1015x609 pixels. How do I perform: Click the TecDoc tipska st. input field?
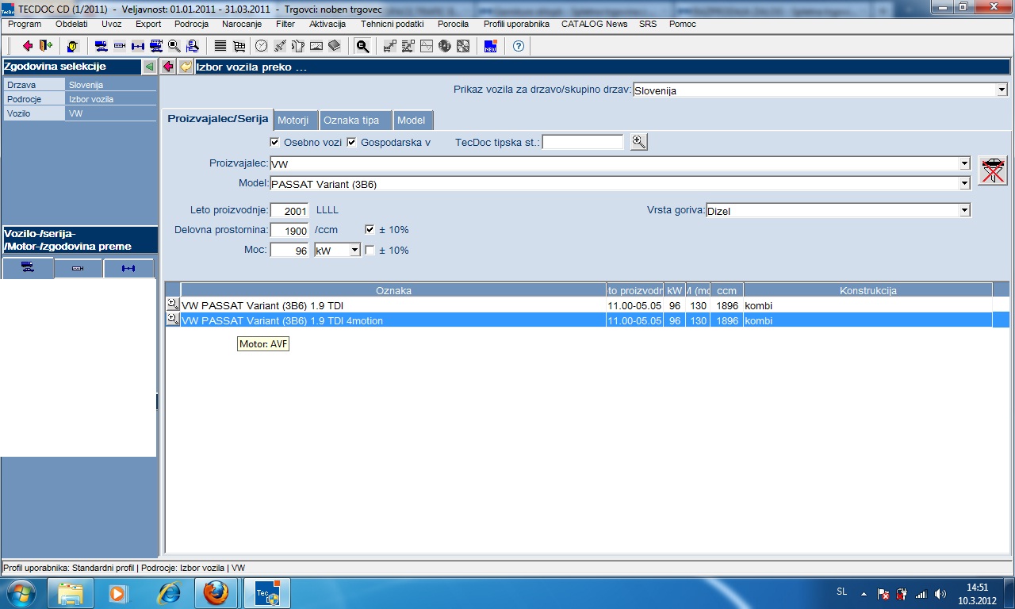(x=583, y=142)
